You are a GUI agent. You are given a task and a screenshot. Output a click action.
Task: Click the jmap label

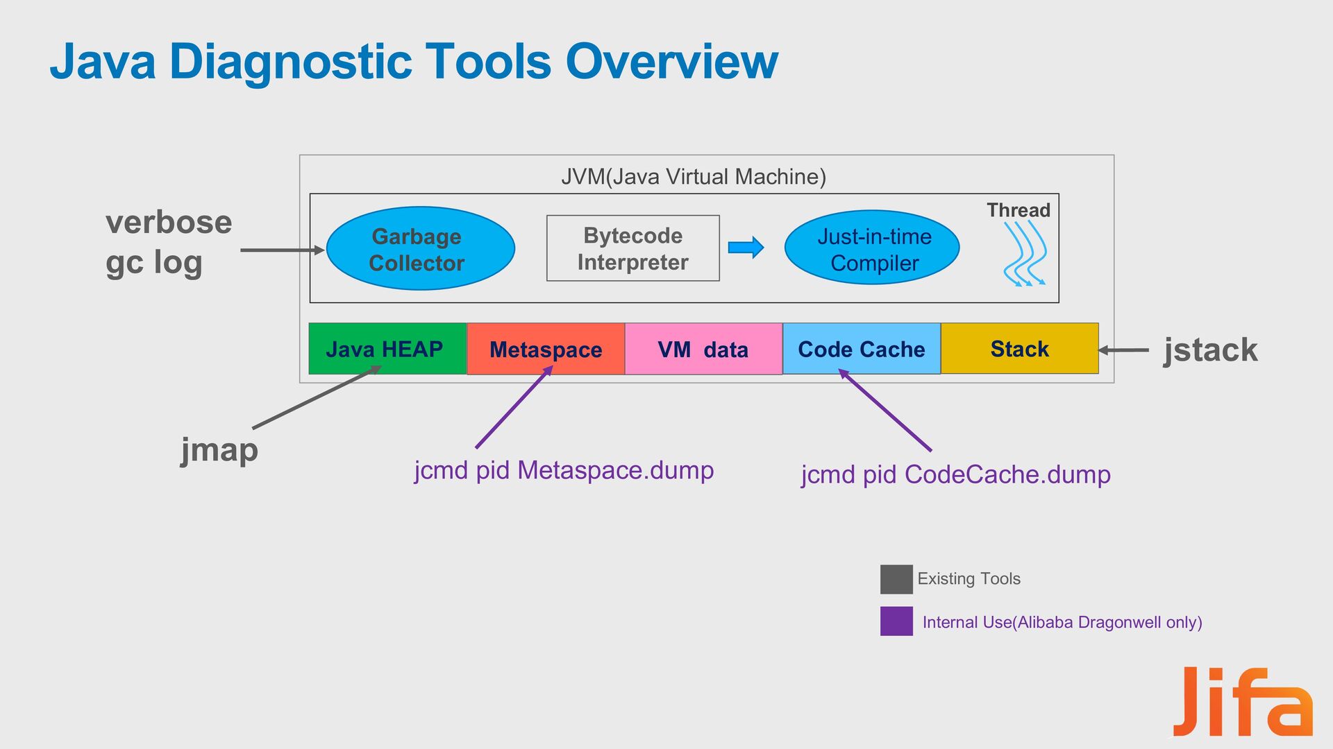[219, 450]
